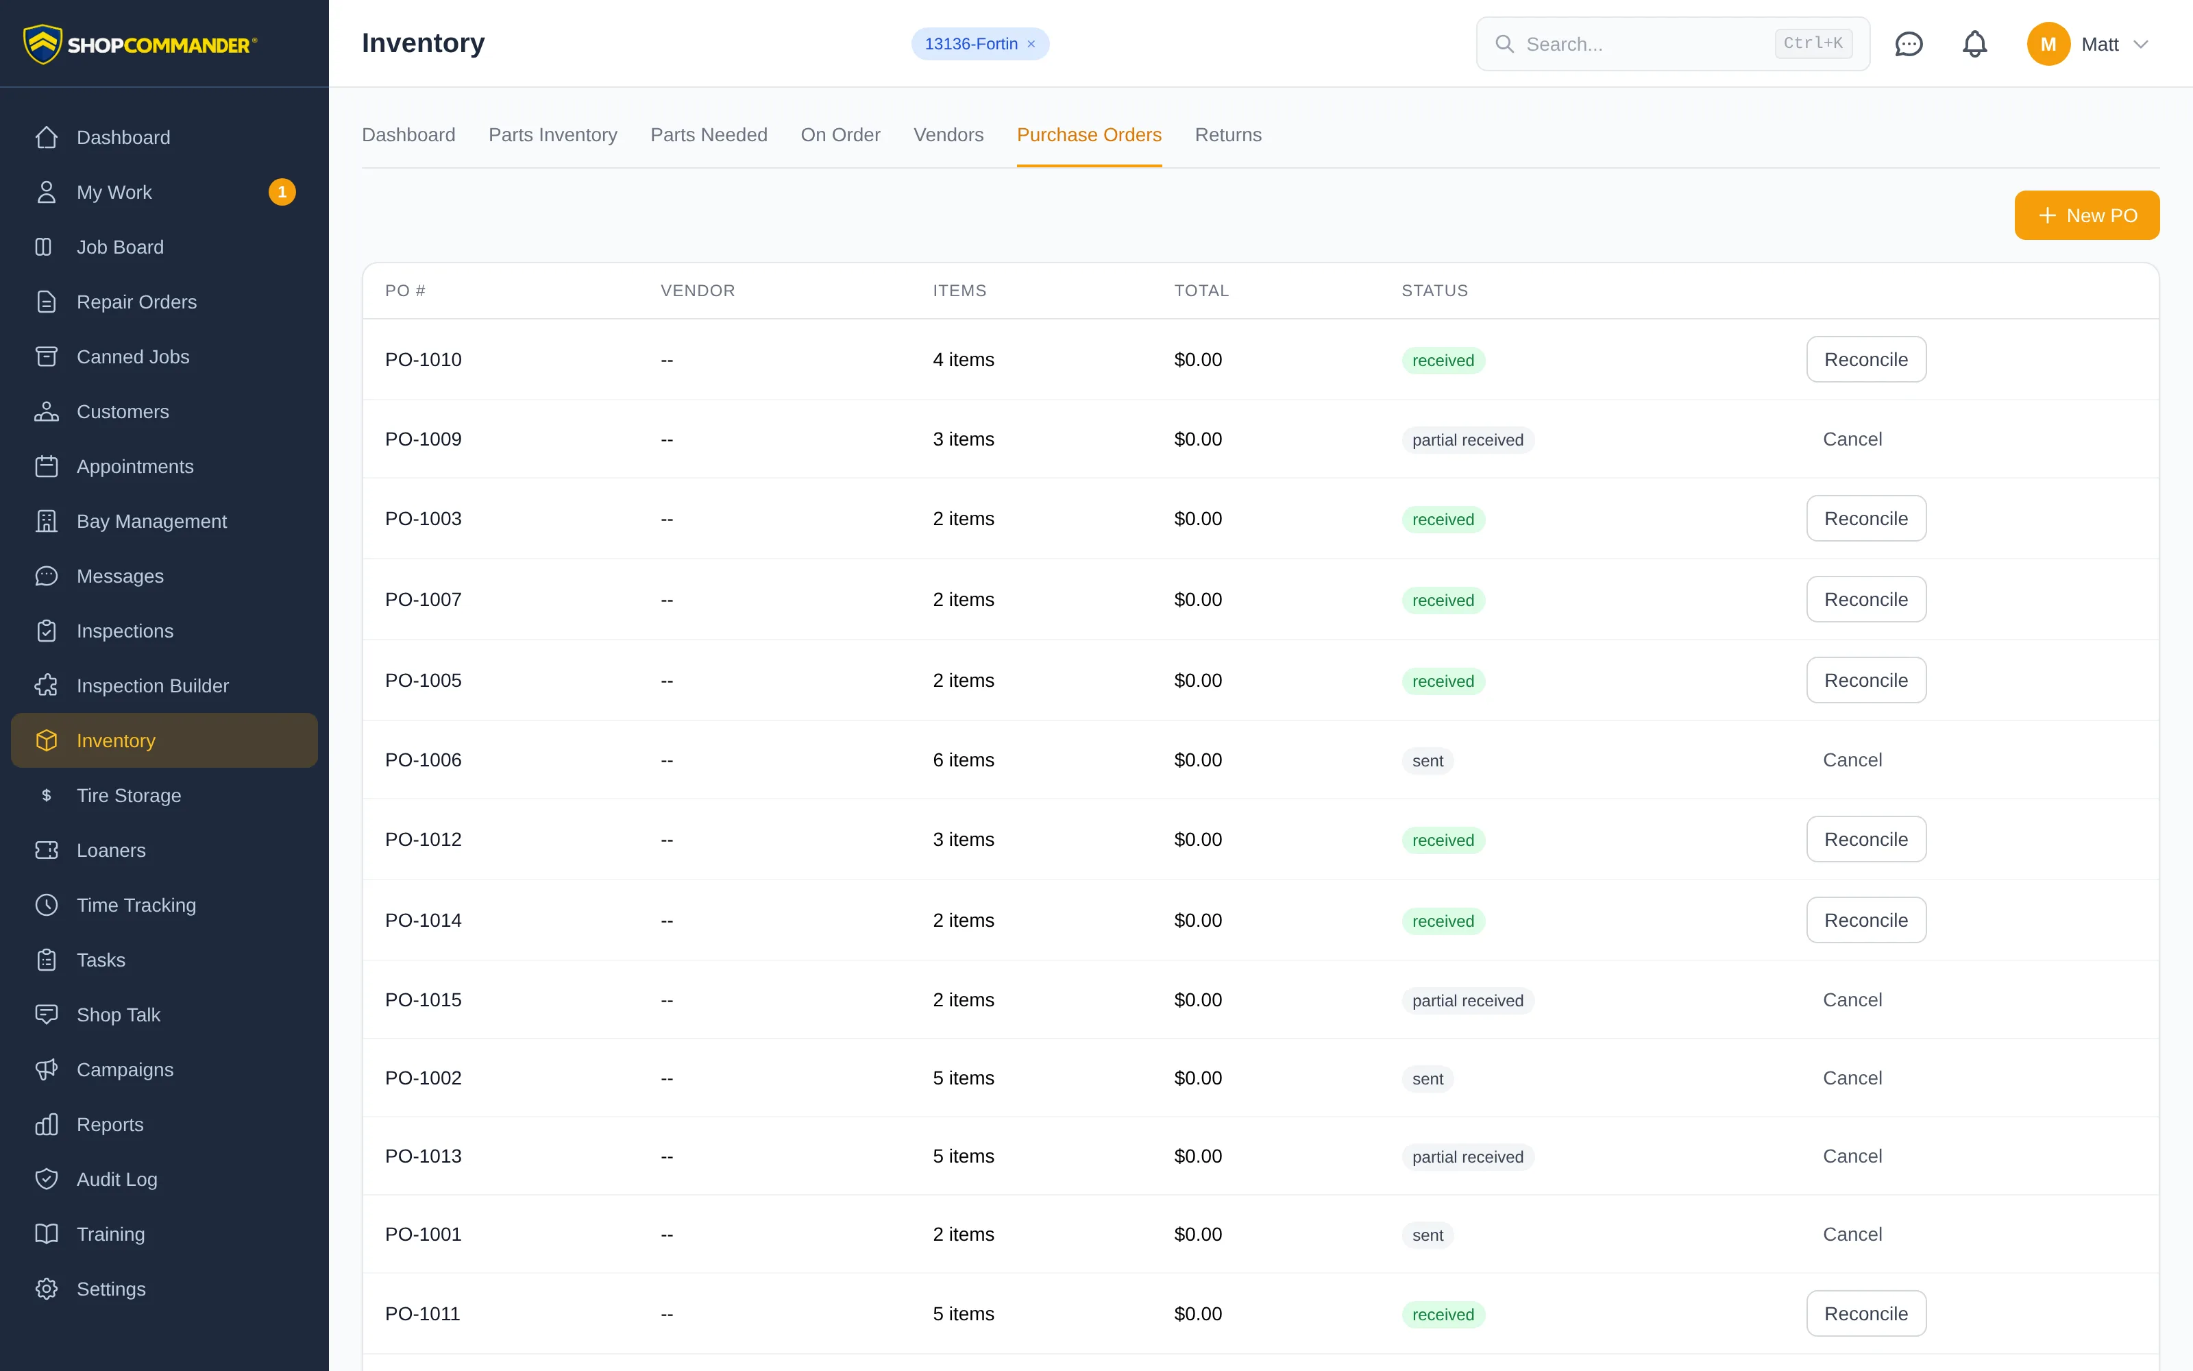This screenshot has height=1371, width=2193.
Task: Remove the 13136-Fortin chip
Action: (x=1031, y=45)
